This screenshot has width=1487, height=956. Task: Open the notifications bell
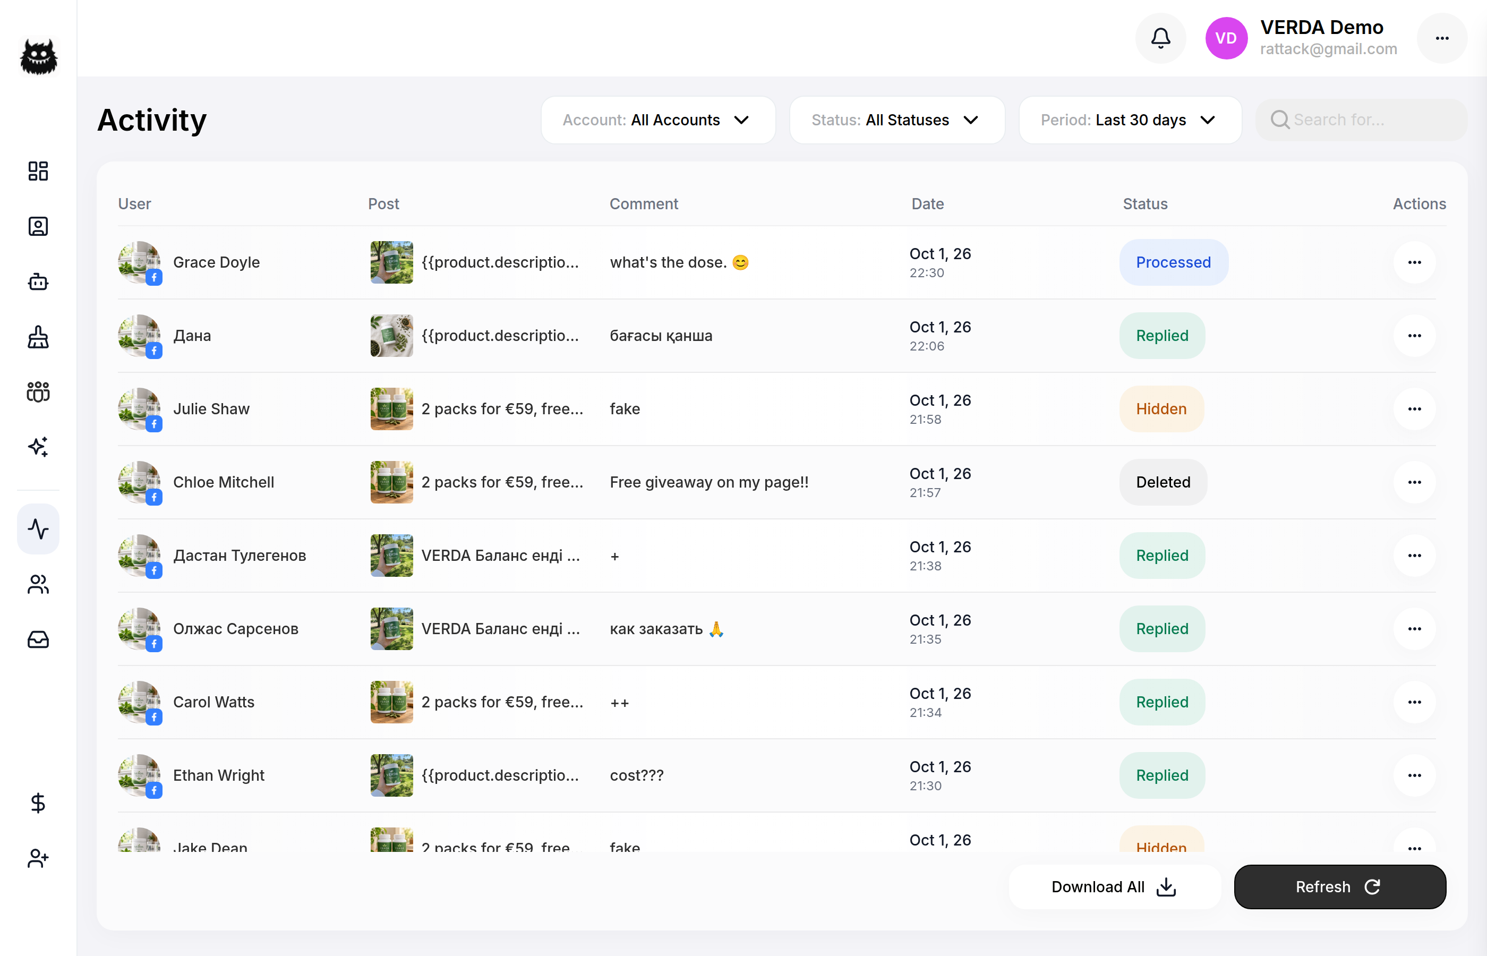[1160, 38]
